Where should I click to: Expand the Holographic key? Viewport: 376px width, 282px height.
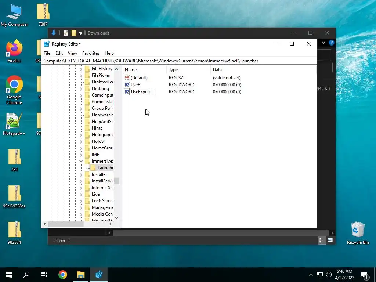(x=81, y=135)
